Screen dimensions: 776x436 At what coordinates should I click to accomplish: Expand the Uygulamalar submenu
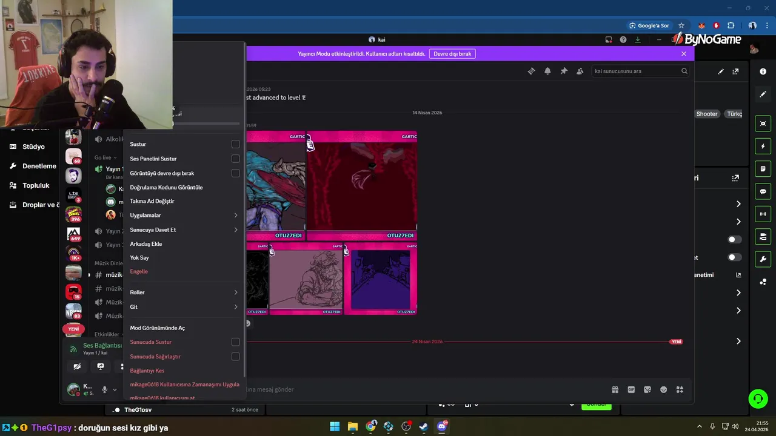pyautogui.click(x=184, y=215)
